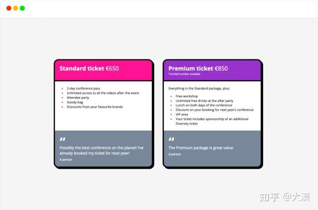Select the Standard ticket €650 heading
This screenshot has height=210, width=318.
tap(89, 68)
